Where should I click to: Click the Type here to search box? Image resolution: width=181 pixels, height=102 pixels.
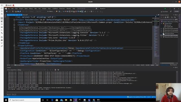(25, 100)
